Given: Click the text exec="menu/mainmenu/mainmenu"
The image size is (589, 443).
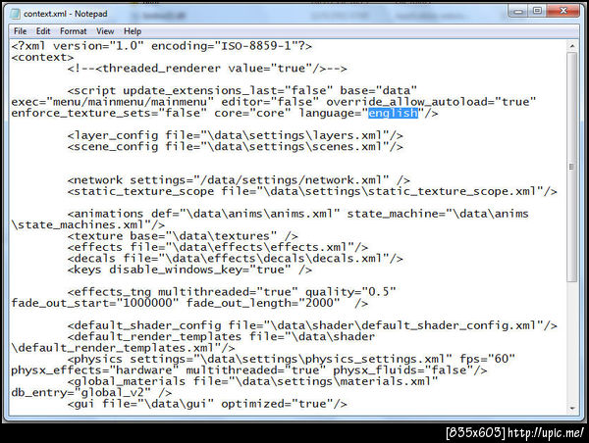Looking at the screenshot, I should [x=113, y=102].
